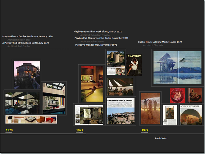Select the white pedestal chair thumbnail
This screenshot has height=154, width=205.
10,120
